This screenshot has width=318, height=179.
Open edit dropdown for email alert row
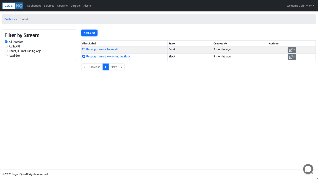(x=292, y=50)
